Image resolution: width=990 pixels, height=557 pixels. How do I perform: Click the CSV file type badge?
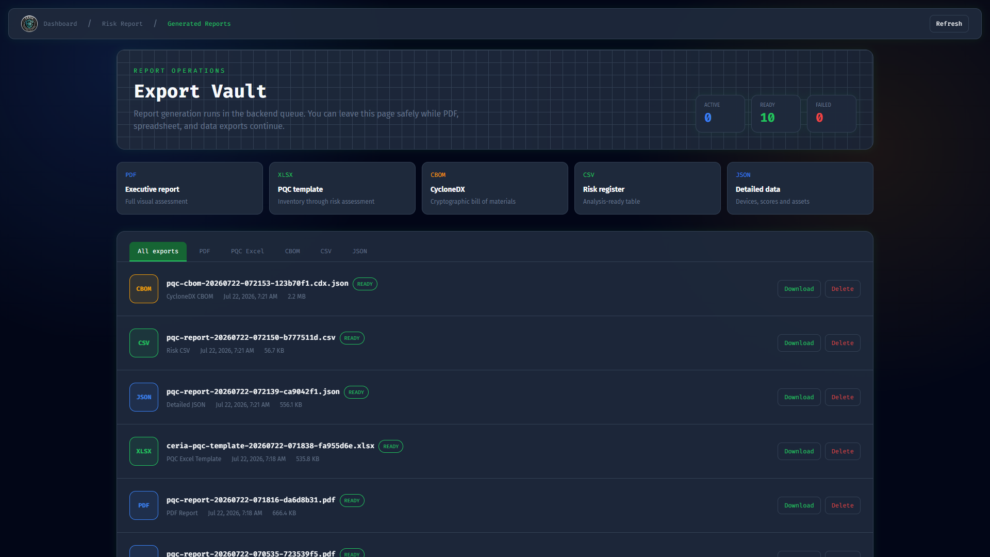pos(144,343)
